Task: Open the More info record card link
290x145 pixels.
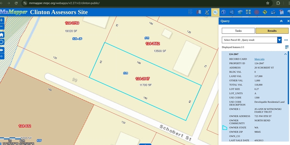Action: 259,59
